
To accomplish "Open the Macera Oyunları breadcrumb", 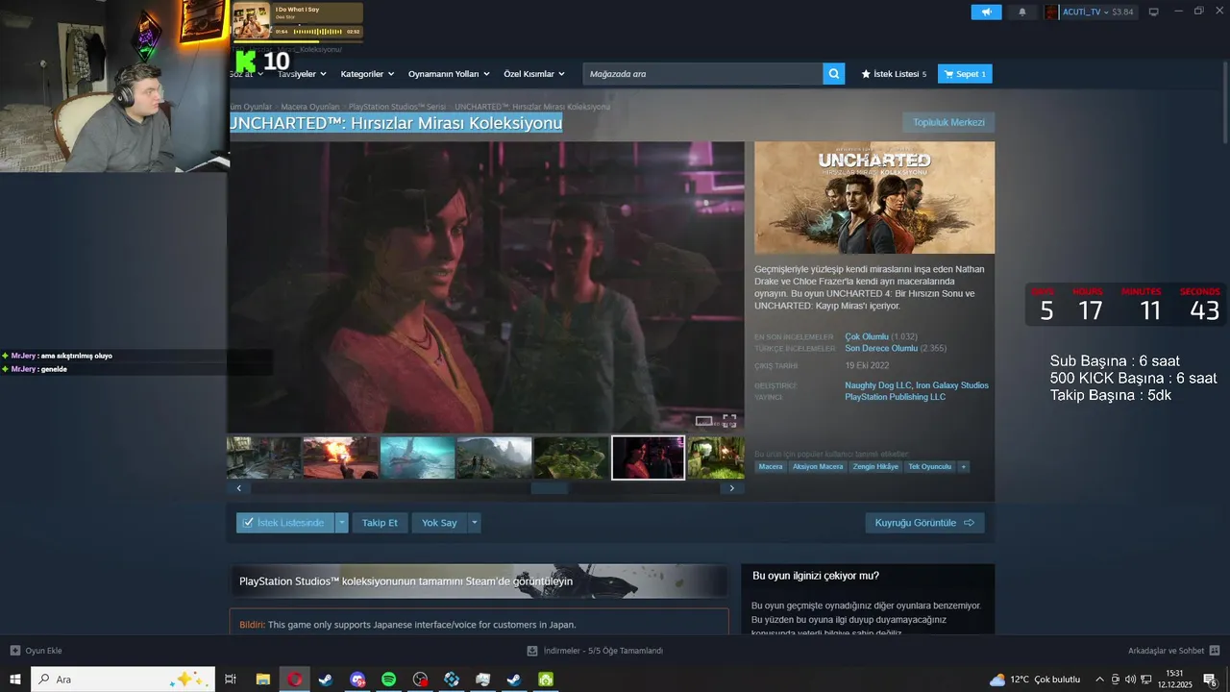I will 309,107.
